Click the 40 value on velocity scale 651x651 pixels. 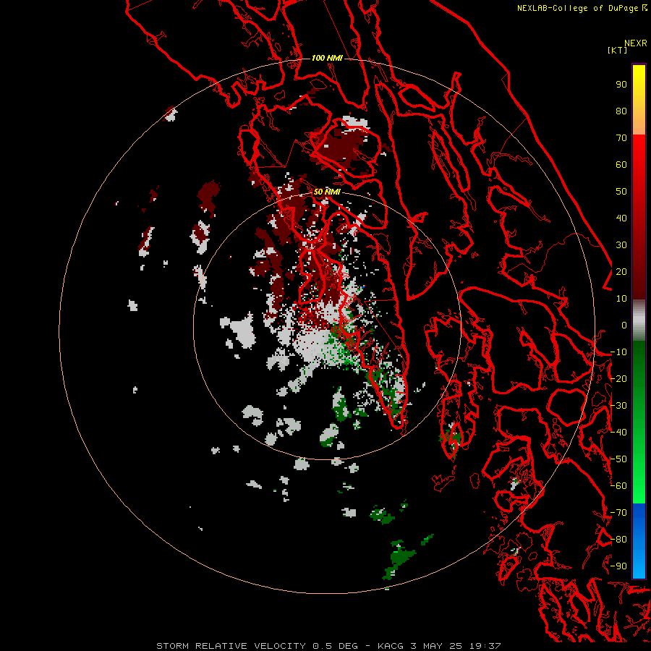coord(621,218)
